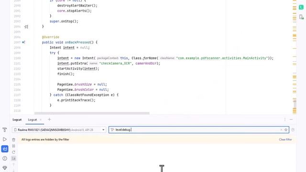306x172 pixels.
Task: Click the device dropdown arrow
Action: (103, 129)
